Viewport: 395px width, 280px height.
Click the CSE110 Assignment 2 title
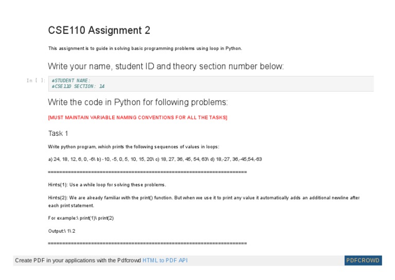99,30
